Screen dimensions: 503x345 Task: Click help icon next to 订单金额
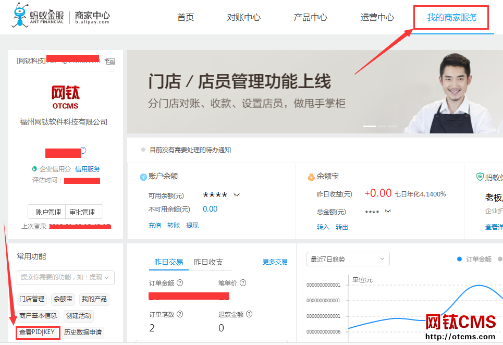pyautogui.click(x=180, y=283)
